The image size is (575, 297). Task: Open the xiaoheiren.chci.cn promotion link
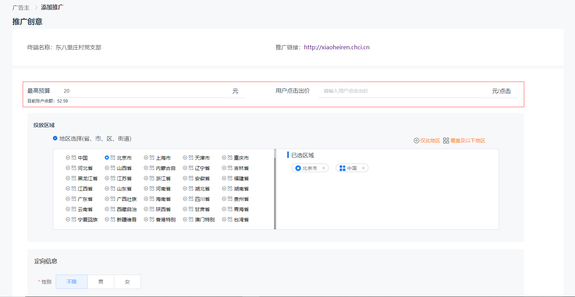pos(336,47)
